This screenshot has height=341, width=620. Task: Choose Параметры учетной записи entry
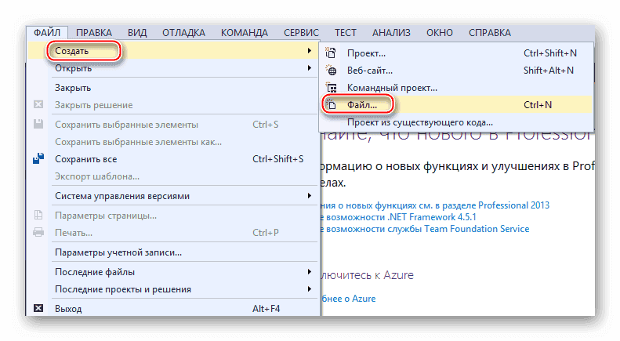pyautogui.click(x=118, y=252)
